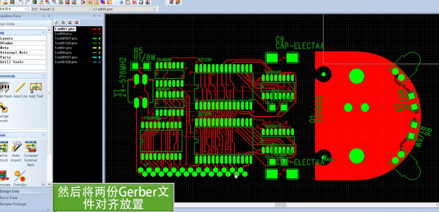The width and height of the screenshot is (439, 212).
Task: Click the Add Text command
Action: (36, 90)
